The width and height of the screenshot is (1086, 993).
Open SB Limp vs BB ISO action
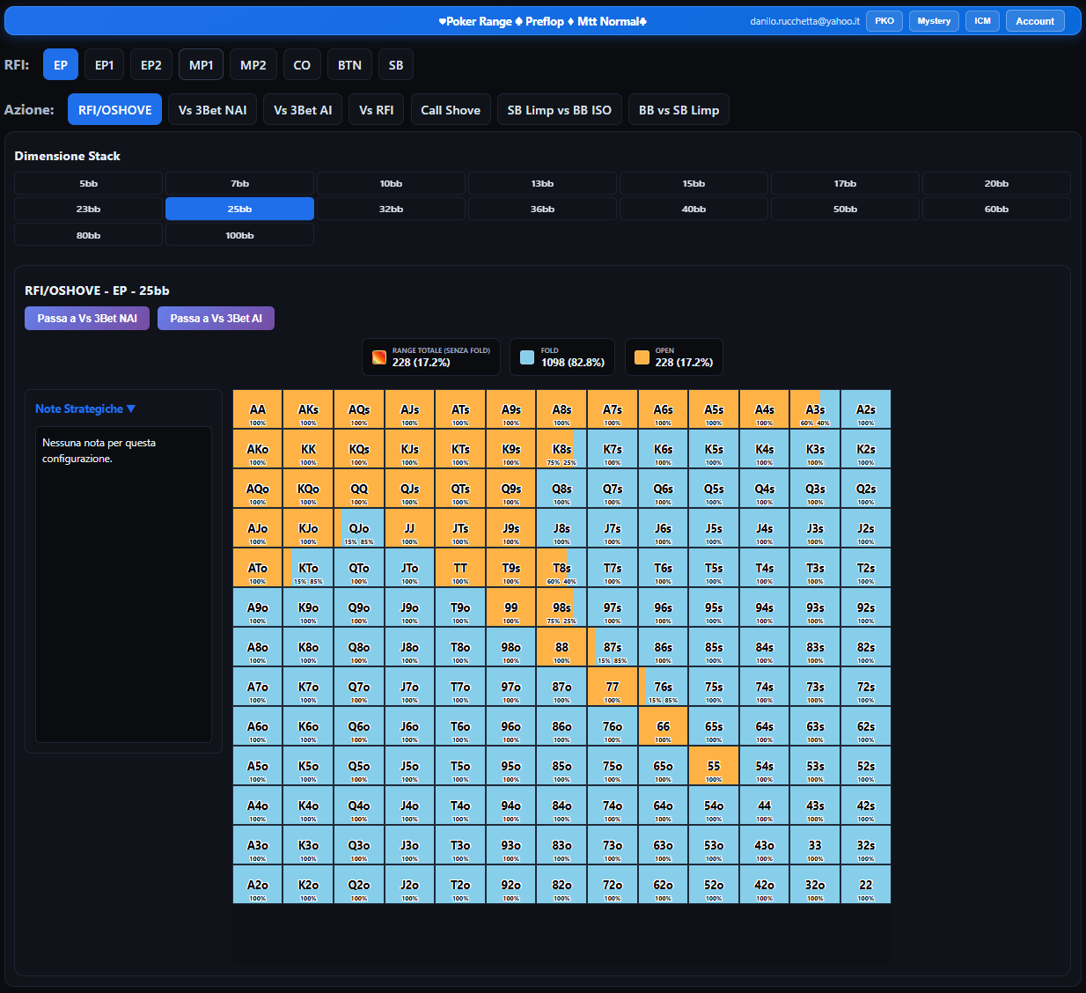[x=560, y=110]
